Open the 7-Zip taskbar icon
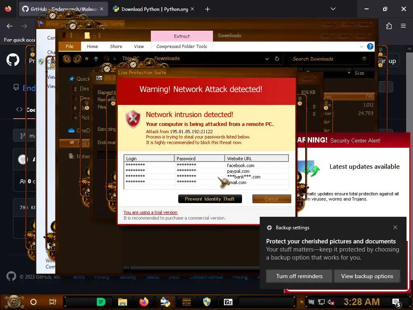Screen dimensions: 413x310 point(228,302)
